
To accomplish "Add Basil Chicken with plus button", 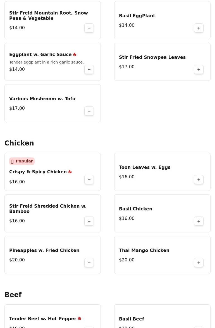I will [199, 221].
